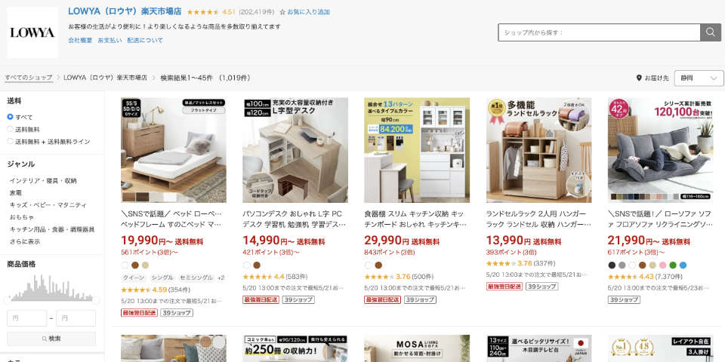Viewport: 725px width, 362px height.
Task: Expand genres with さらに表示
Action: click(x=25, y=241)
